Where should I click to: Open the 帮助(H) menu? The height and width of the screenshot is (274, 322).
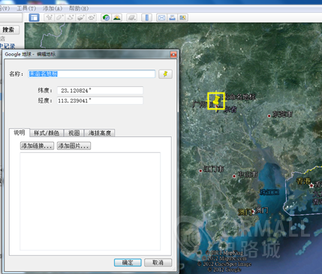click(x=79, y=8)
